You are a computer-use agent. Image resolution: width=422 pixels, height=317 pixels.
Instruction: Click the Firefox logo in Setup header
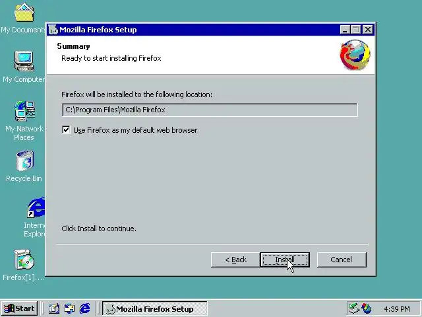tap(355, 55)
